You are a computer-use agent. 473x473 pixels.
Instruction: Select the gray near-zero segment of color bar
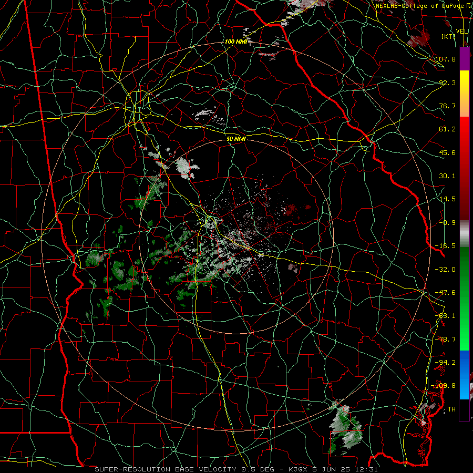point(464,234)
